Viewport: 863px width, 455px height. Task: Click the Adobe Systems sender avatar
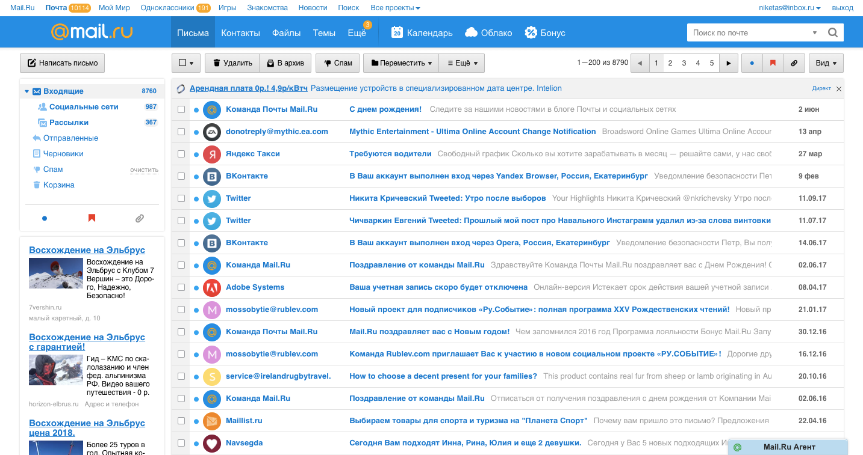click(x=211, y=287)
